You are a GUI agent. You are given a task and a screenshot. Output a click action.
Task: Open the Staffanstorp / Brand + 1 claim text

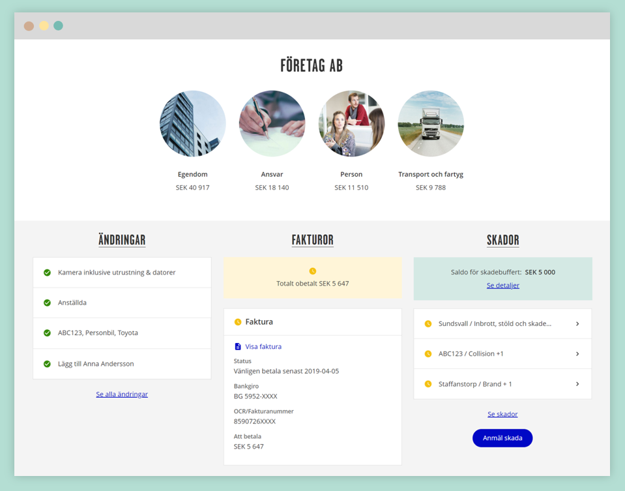tap(475, 384)
